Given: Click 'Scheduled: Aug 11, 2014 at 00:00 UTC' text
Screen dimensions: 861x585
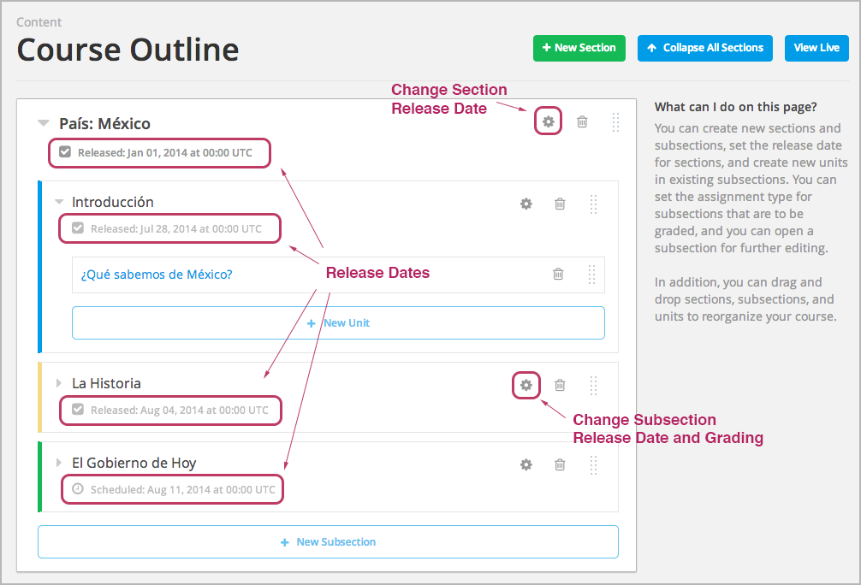Looking at the screenshot, I should click(183, 489).
